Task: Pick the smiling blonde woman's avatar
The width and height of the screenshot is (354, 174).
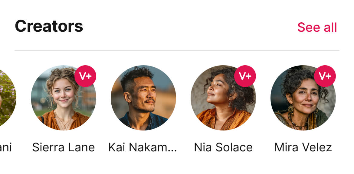Action: pos(64,98)
